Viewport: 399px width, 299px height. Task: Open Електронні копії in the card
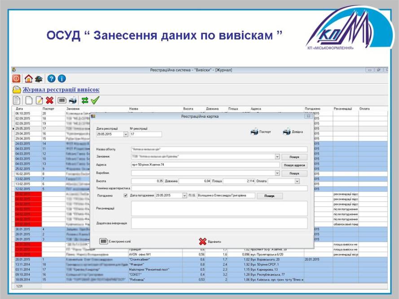[x=115, y=241]
